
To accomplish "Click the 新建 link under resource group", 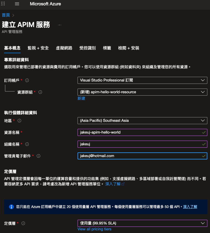I will [81, 98].
